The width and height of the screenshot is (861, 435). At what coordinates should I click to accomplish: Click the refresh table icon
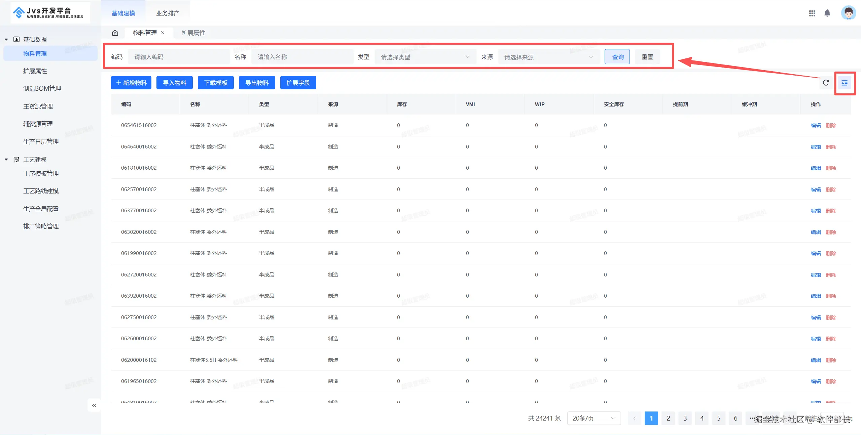(x=826, y=83)
